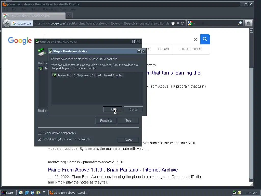Open the Edit menu in Firefox
Screen dimensions: 261x196
14,9
